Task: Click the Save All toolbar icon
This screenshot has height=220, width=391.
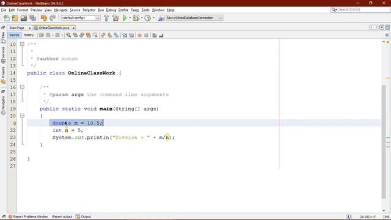Action: [32, 18]
